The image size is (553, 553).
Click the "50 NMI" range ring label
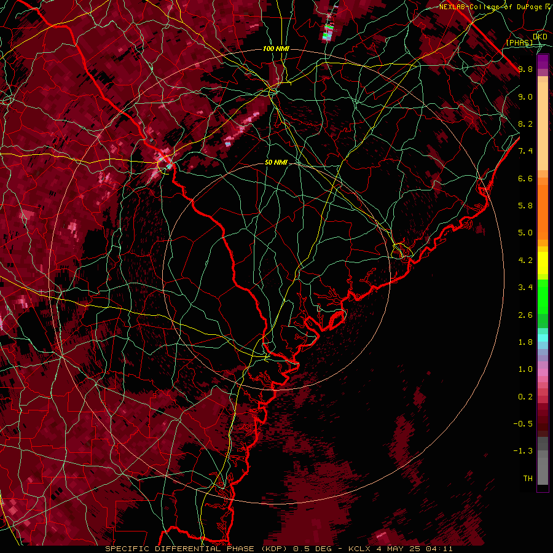[x=276, y=162]
